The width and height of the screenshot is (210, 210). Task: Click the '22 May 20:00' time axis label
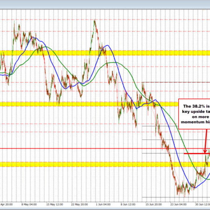[79, 204]
